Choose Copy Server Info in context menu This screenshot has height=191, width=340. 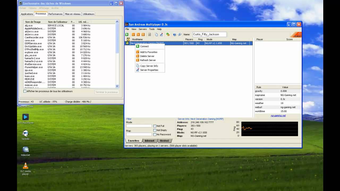(150, 66)
